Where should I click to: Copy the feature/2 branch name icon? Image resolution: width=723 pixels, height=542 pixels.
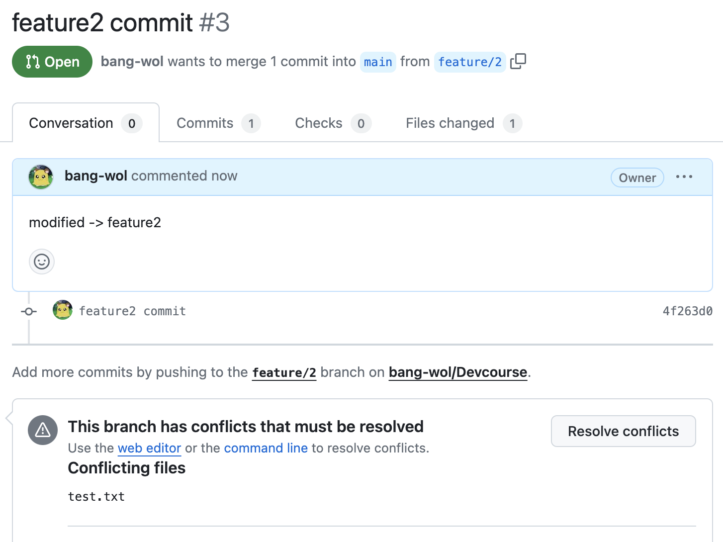pos(518,61)
